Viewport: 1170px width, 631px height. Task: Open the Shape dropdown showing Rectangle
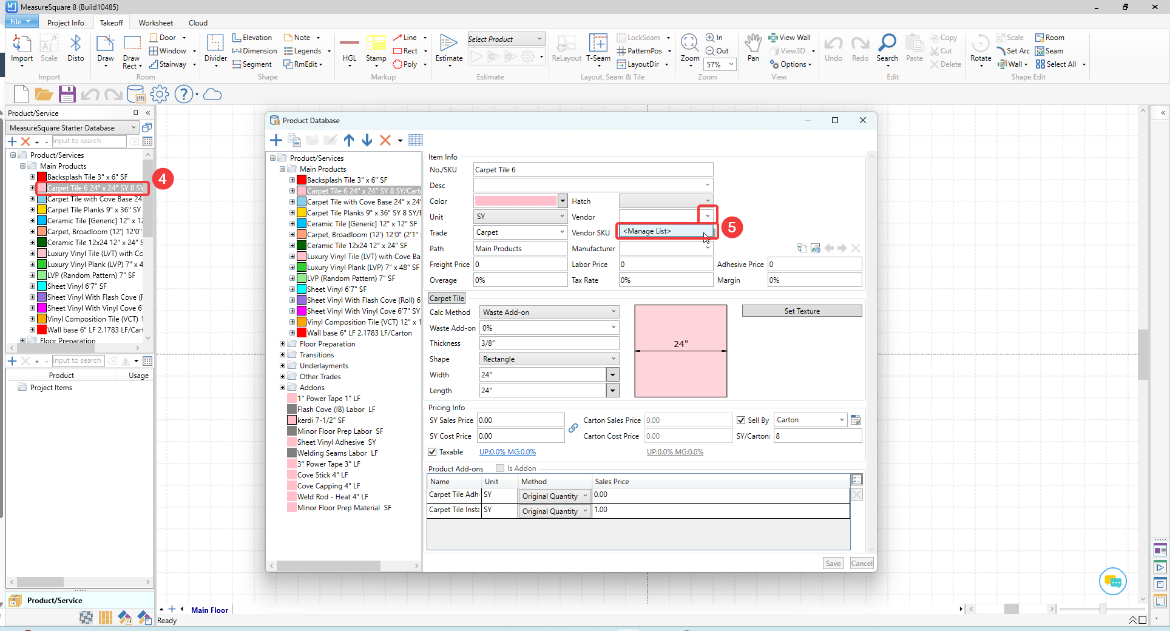(549, 359)
